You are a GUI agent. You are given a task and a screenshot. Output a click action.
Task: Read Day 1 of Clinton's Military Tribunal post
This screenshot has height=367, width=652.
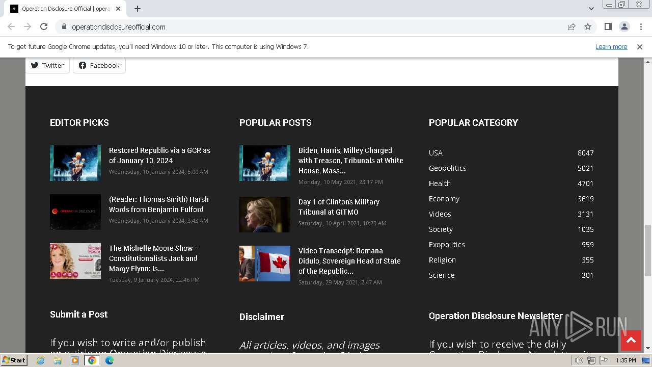339,207
